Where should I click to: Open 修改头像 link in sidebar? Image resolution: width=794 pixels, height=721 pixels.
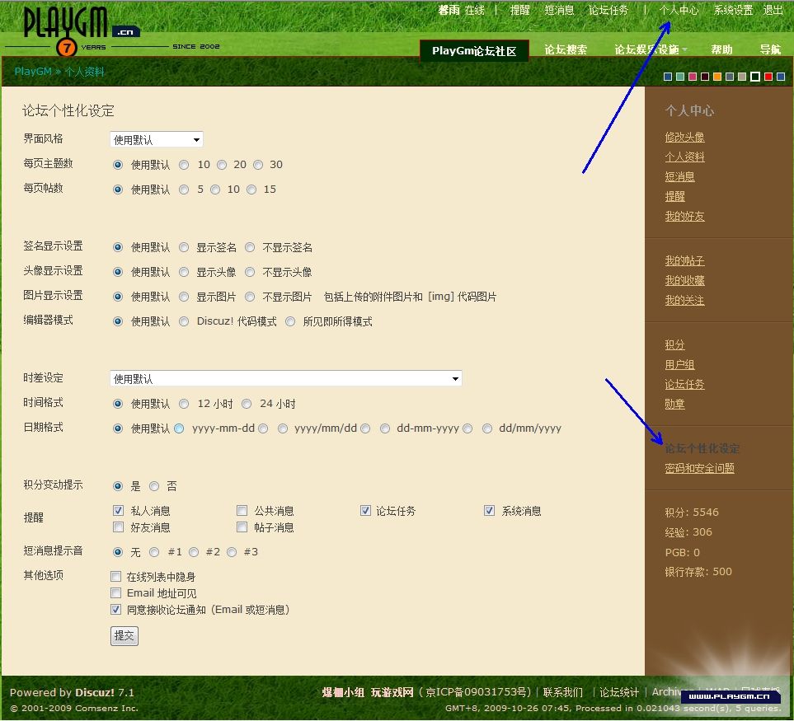(x=684, y=138)
